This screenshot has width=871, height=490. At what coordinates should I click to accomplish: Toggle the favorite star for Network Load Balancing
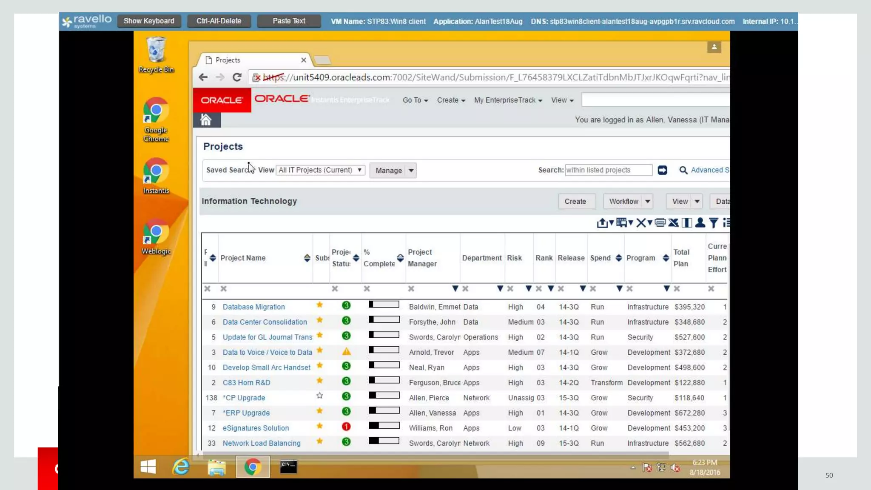(x=320, y=441)
